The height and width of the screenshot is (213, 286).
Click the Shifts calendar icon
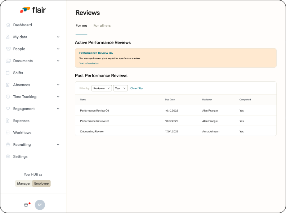pos(8,73)
